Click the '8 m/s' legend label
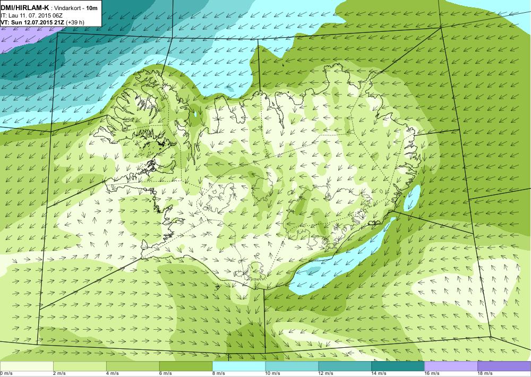The image size is (531, 377). pyautogui.click(x=218, y=374)
